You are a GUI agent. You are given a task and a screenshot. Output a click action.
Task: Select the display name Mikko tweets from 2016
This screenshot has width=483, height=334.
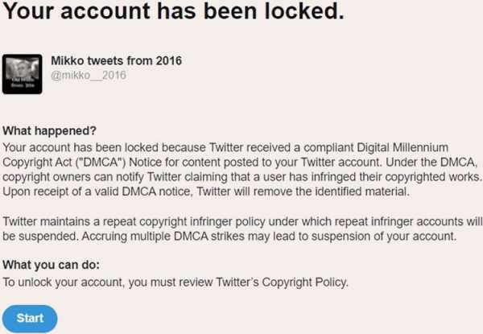(117, 60)
